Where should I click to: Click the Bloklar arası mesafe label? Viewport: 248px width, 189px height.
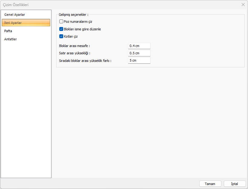pos(75,46)
